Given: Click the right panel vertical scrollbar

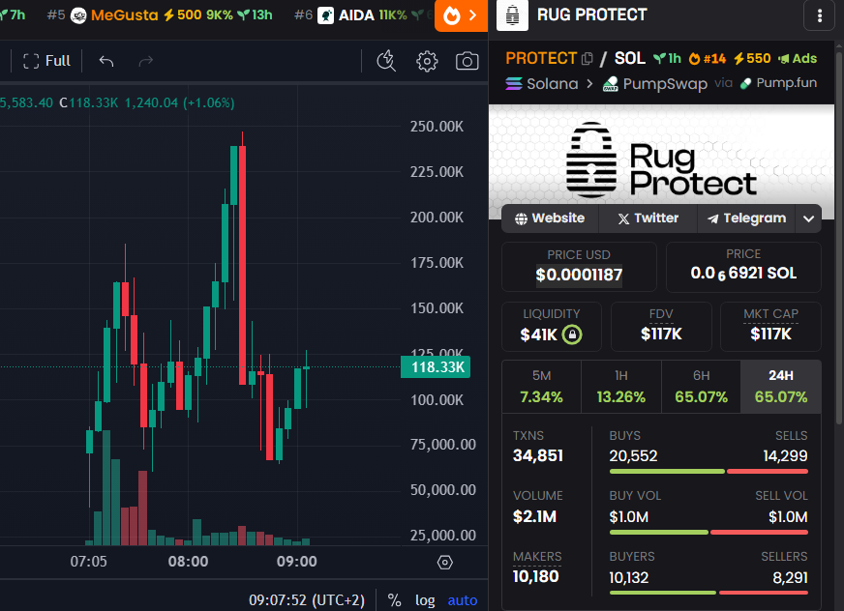Looking at the screenshot, I should tap(839, 237).
